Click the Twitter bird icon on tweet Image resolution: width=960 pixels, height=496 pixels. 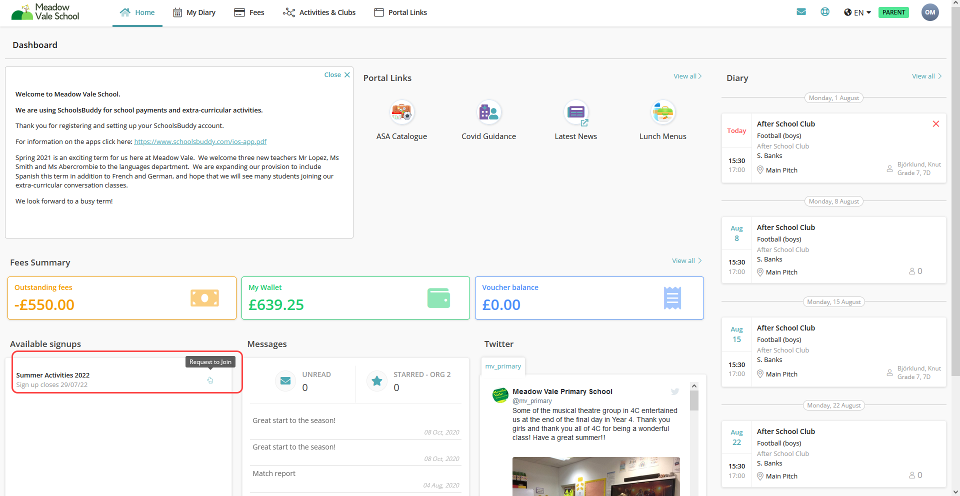point(675,392)
